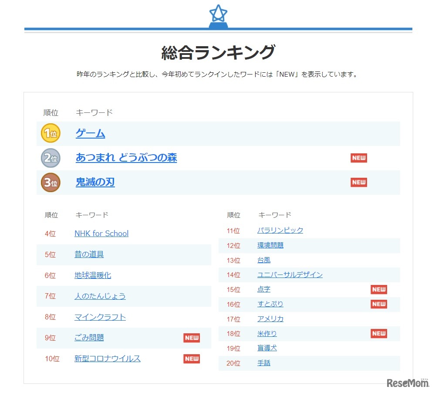Click the 18位 rank label
435x393 pixels.
pyautogui.click(x=233, y=334)
